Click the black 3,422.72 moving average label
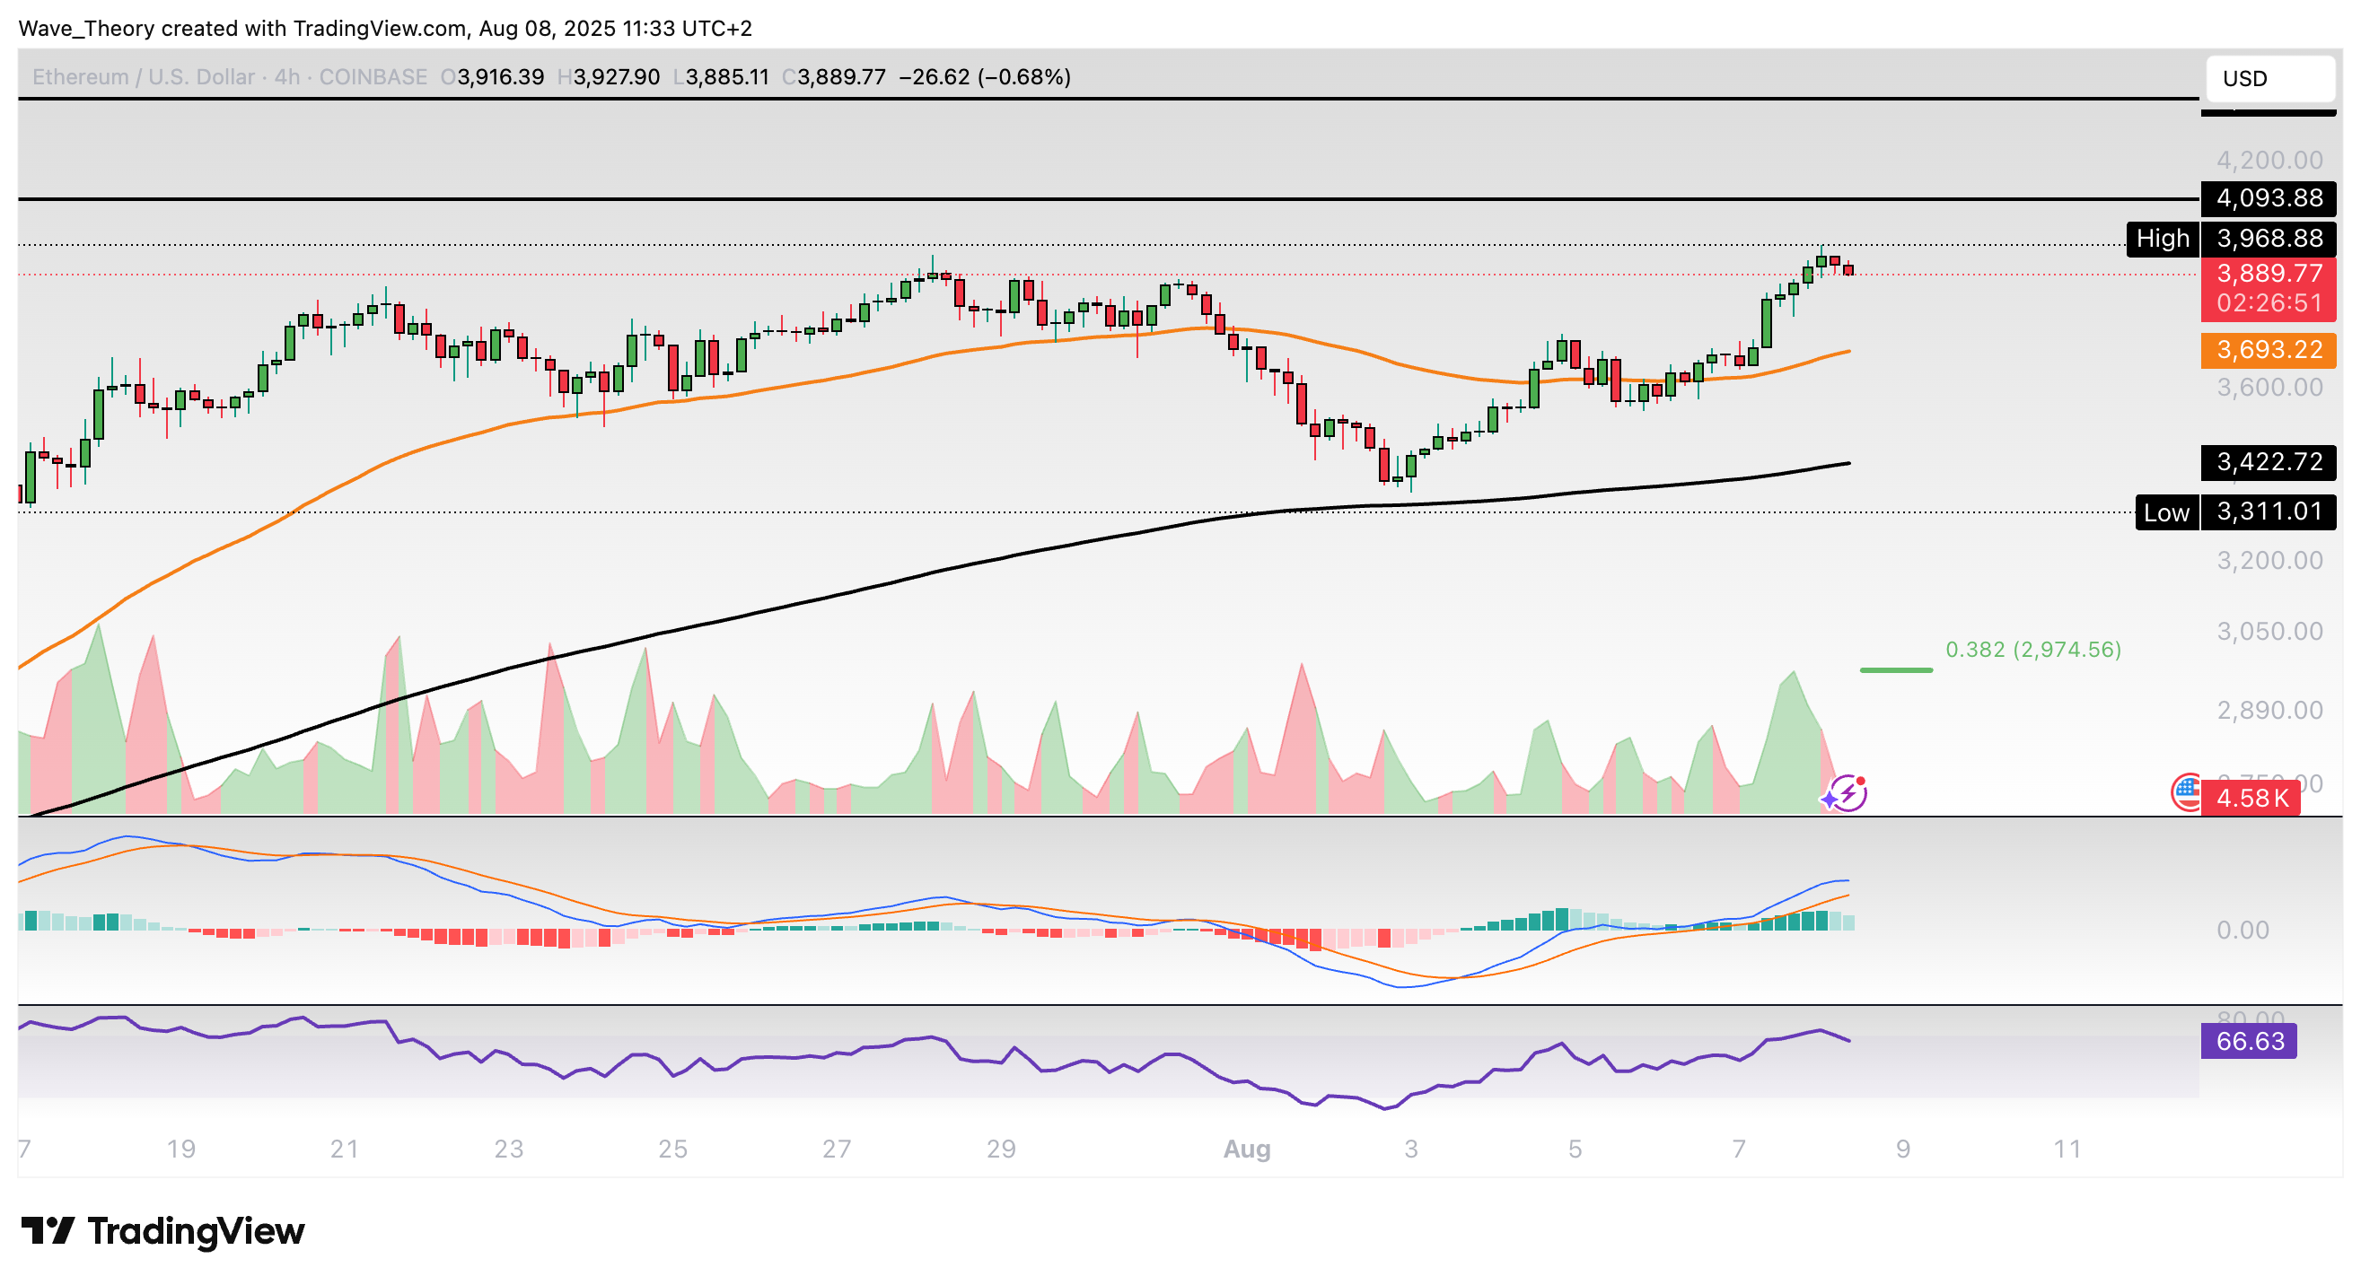Viewport: 2361px width, 1285px height. pos(2269,461)
